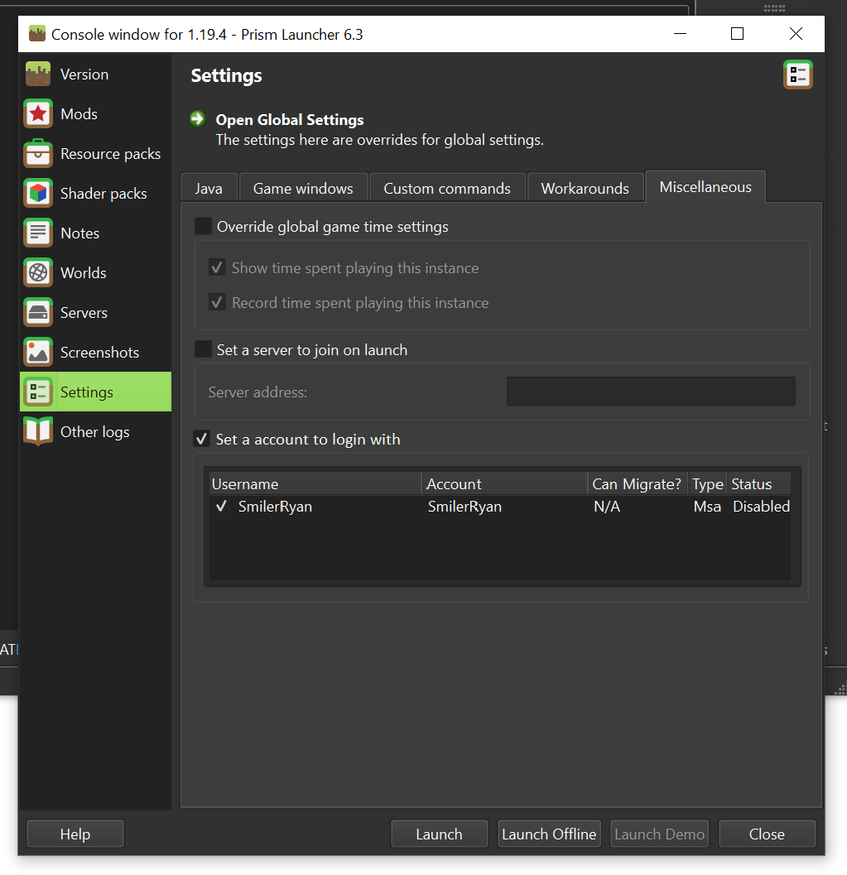Click the settings icon in the top-right corner

pyautogui.click(x=797, y=74)
